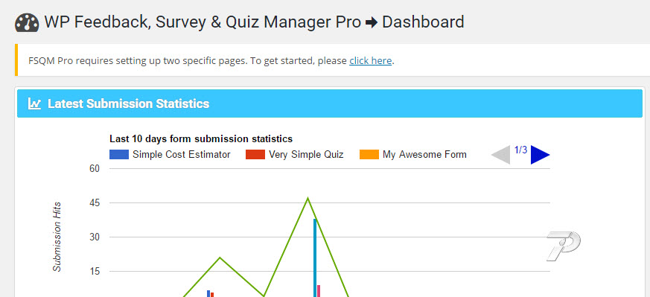This screenshot has height=297, width=650.
Task: Click the arrow icon before Dashboard in the title
Action: (372, 23)
